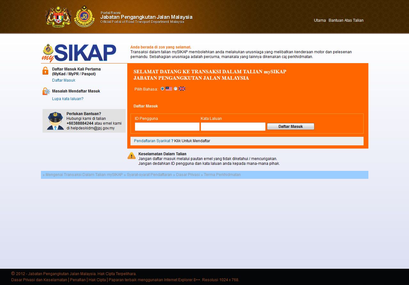Click Penafian footer link

pyautogui.click(x=78, y=280)
